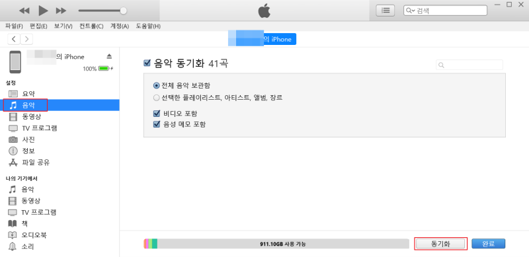Toggle 비디오 포함 checkbox
The height and width of the screenshot is (257, 529).
point(156,114)
